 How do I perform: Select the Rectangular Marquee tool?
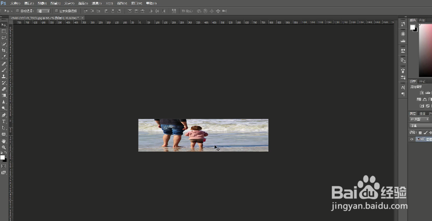pos(4,31)
